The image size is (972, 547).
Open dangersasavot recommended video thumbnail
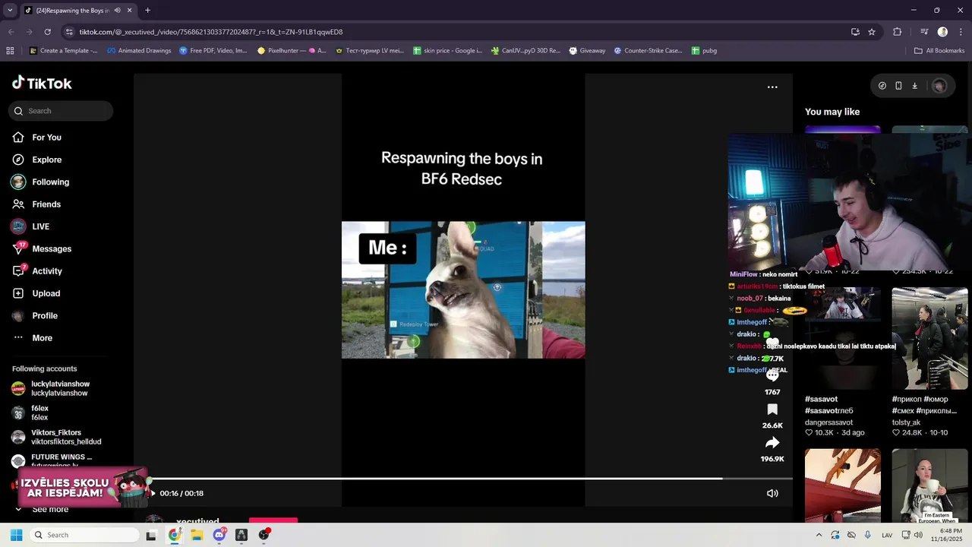tap(843, 338)
